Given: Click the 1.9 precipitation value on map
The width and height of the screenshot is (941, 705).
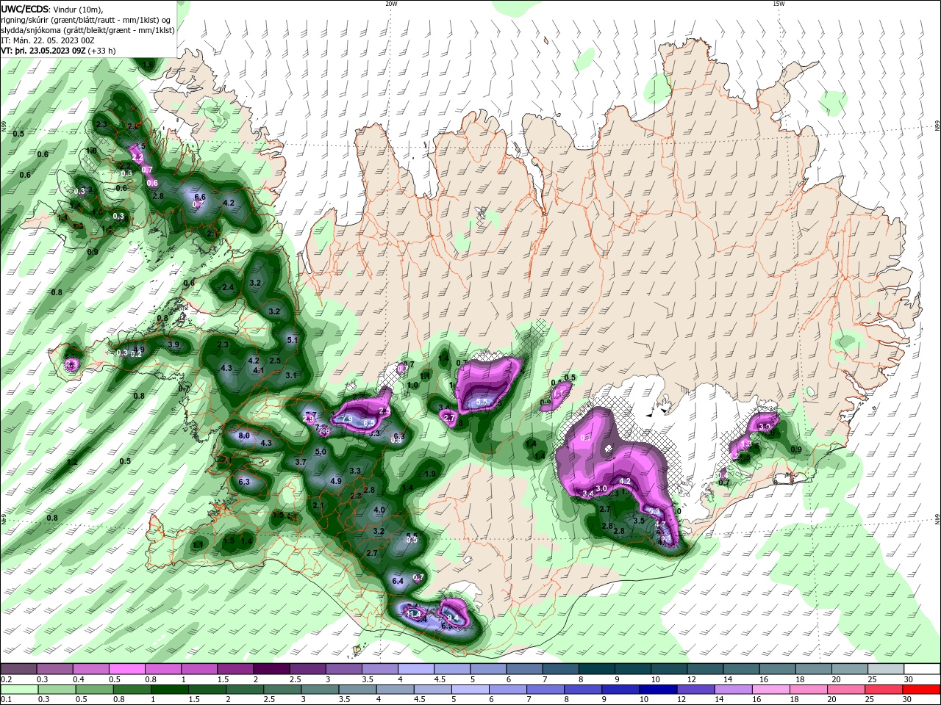Looking at the screenshot, I should coord(430,474).
